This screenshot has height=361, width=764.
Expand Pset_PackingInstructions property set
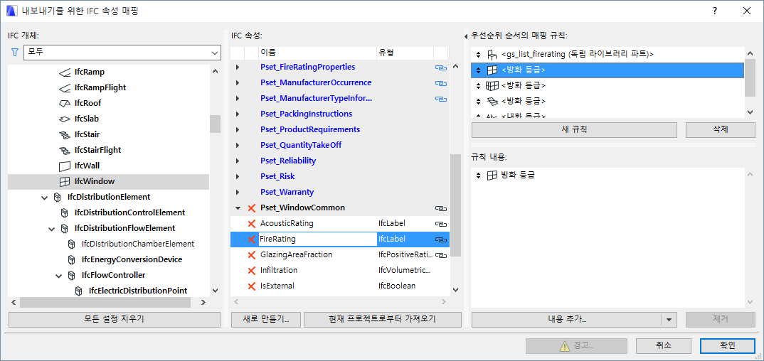click(238, 114)
